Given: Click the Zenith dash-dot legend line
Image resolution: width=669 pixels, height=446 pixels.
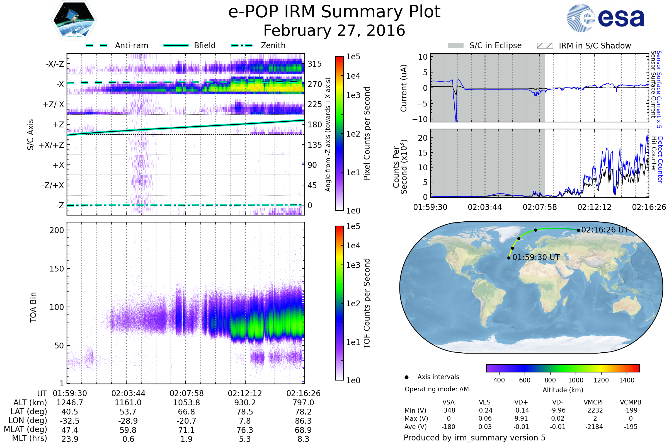Looking at the screenshot, I should coord(242,45).
